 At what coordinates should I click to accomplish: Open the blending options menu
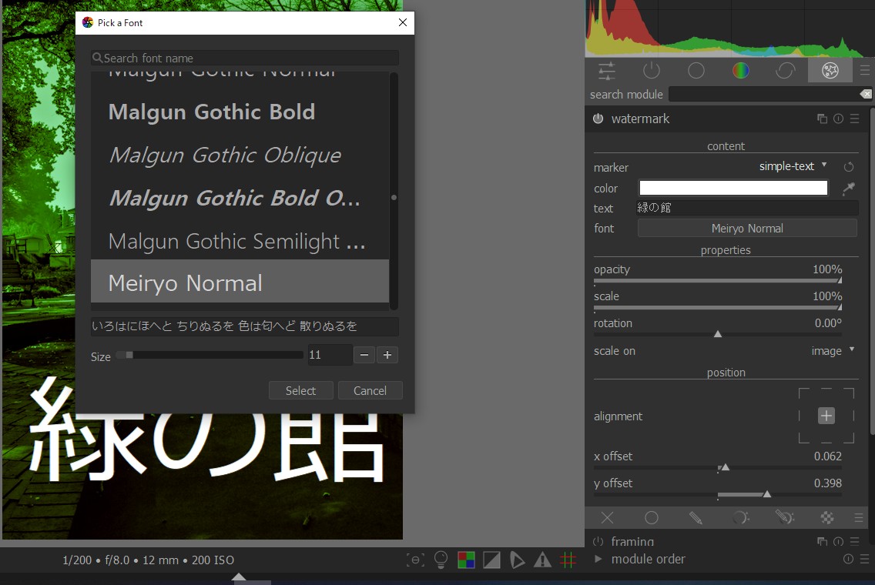(x=859, y=518)
